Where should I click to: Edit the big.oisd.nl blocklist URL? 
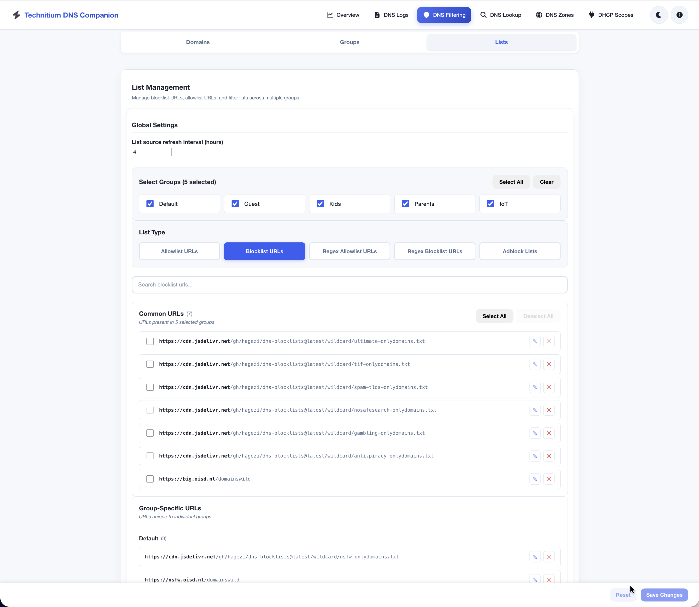(x=535, y=479)
